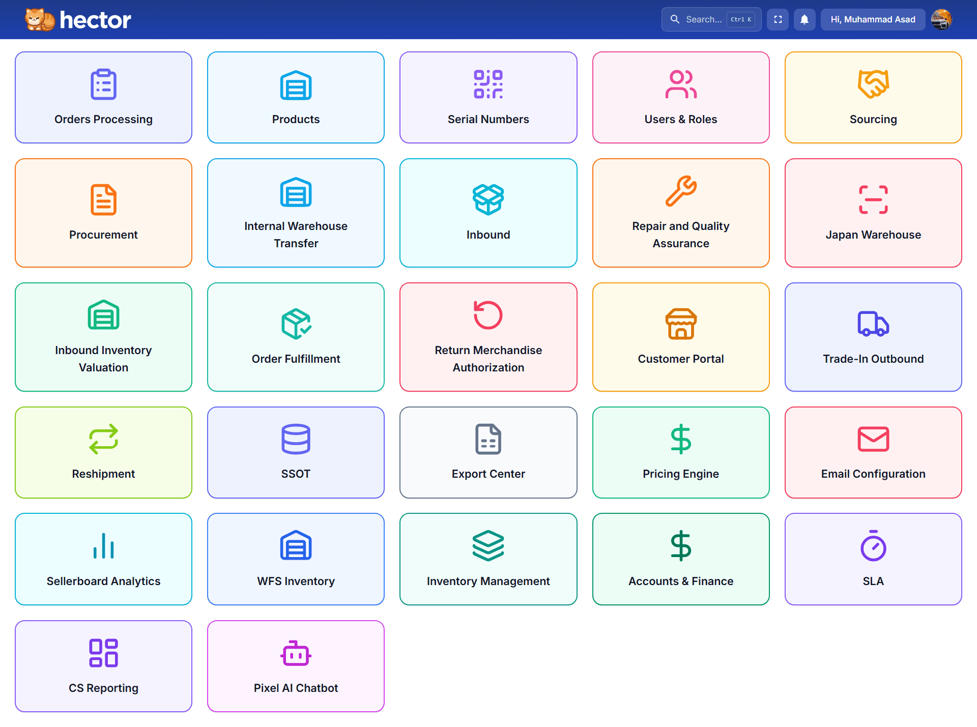Select the Japan Warehouse scan icon
The image size is (977, 727).
(873, 200)
